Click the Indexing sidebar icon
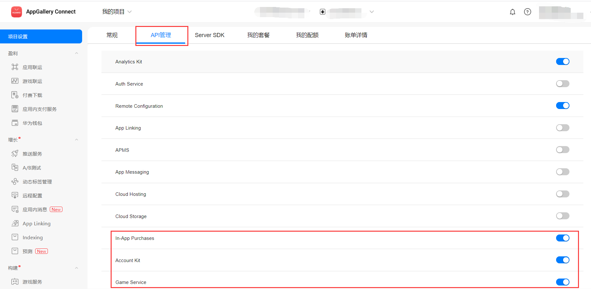The width and height of the screenshot is (591, 289). [x=15, y=237]
